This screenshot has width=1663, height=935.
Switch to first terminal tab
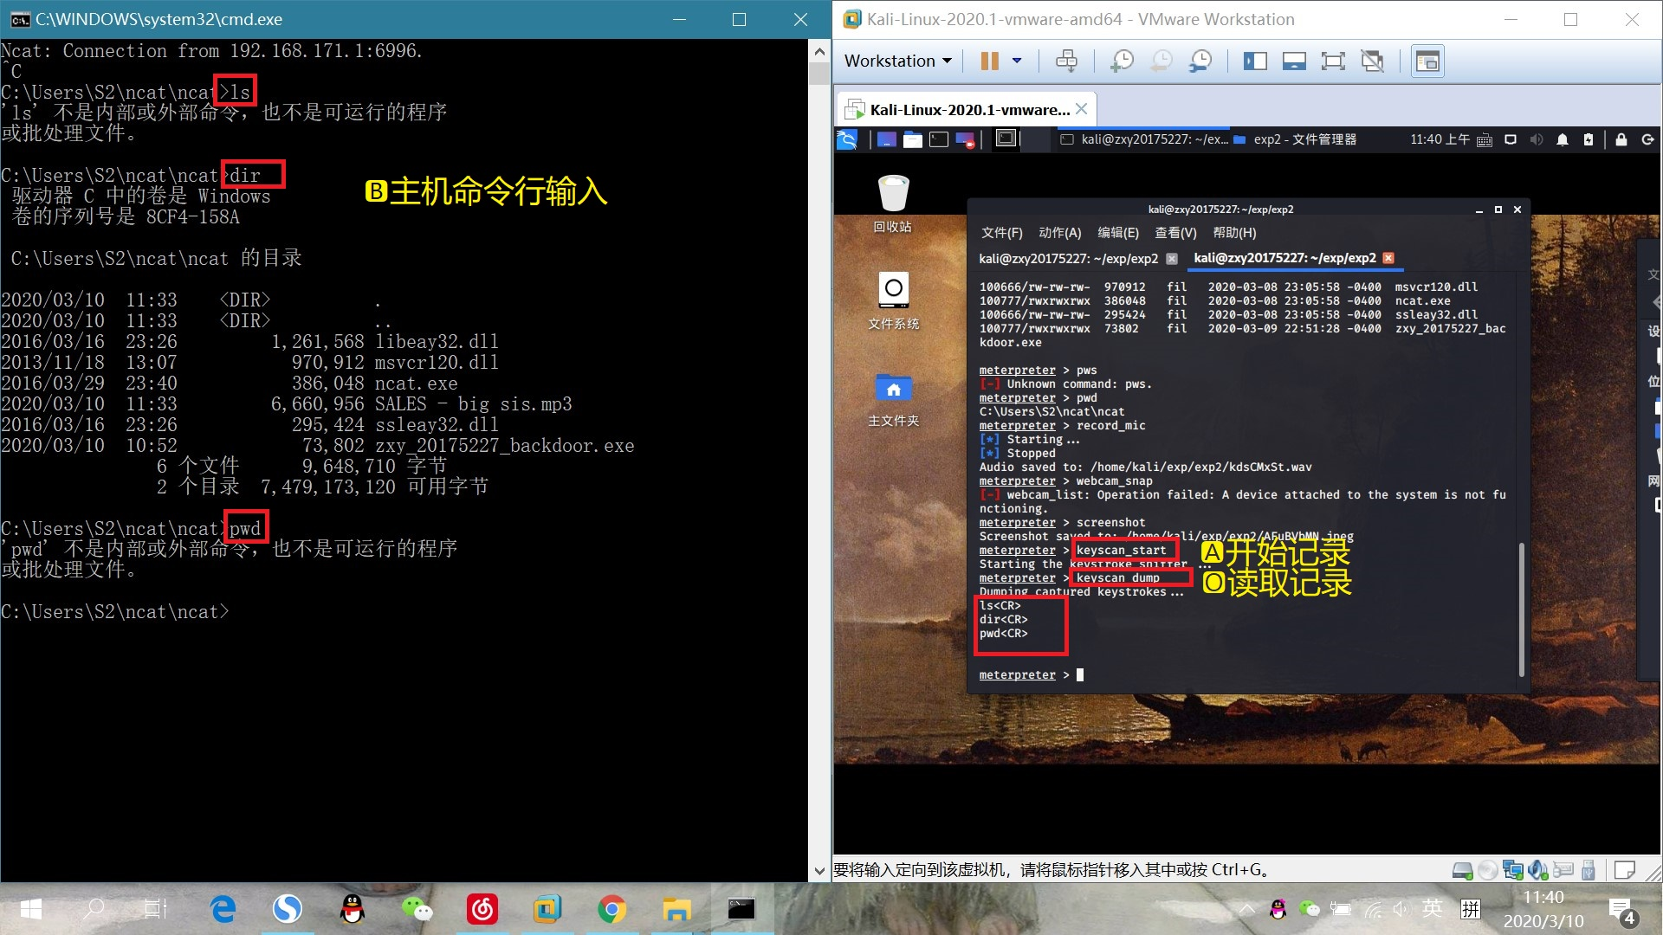1068,259
